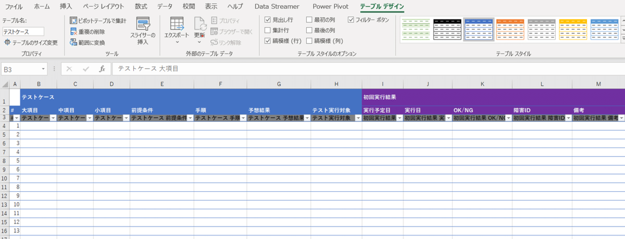Viewport: 625px width, 239px height.
Task: Toggle Filter Button (フィルター ボタン) checkbox
Action: pos(351,20)
